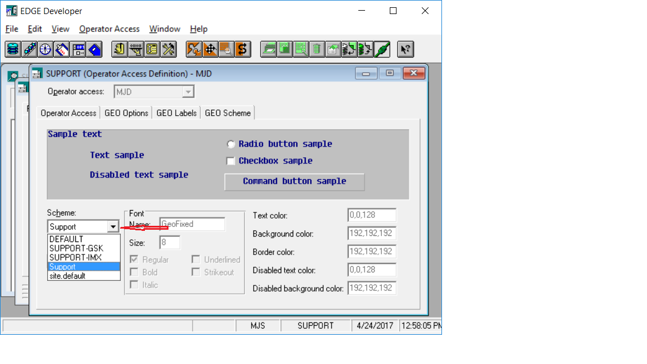
Task: Click the Font Name GeoFixed field
Action: click(x=192, y=224)
